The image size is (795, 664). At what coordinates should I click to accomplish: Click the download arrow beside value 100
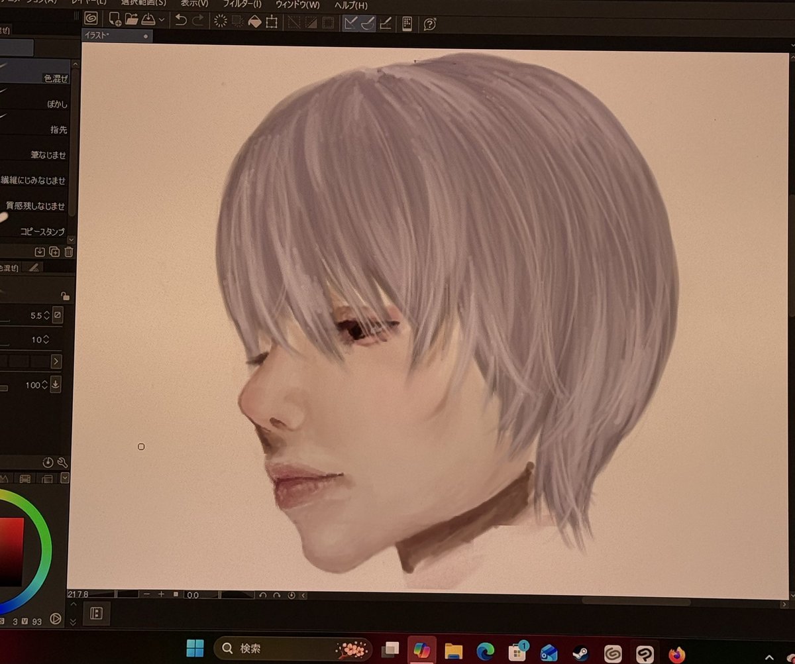tap(56, 384)
